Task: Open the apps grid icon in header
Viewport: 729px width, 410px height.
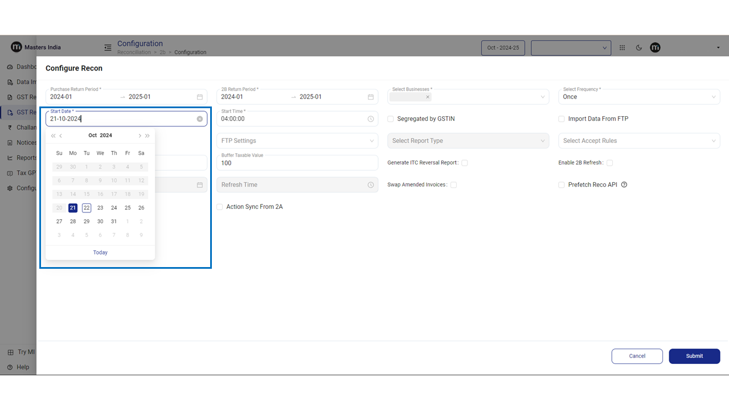Action: (622, 48)
